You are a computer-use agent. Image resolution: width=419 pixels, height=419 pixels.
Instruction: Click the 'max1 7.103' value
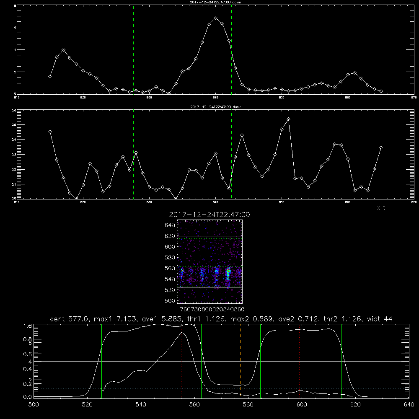pos(115,319)
